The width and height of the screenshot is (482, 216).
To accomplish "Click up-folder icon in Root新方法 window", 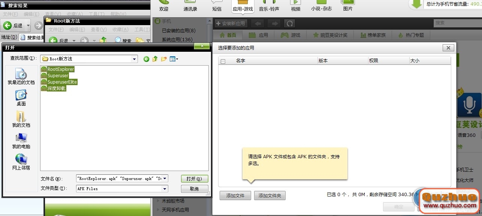I will [x=103, y=40].
